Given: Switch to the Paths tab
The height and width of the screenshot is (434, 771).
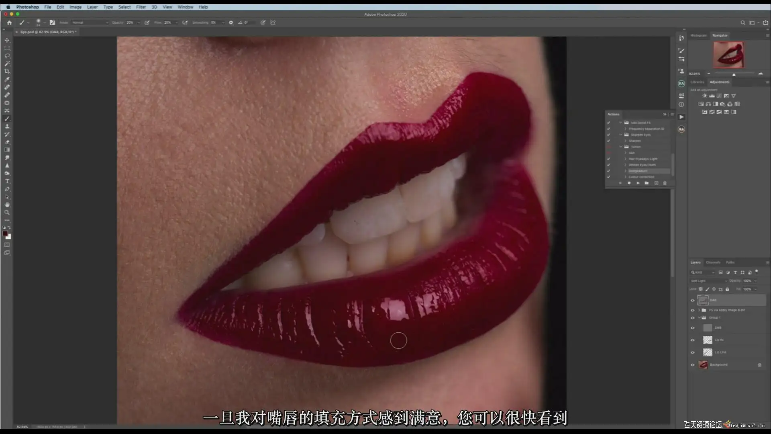Looking at the screenshot, I should click(x=730, y=262).
